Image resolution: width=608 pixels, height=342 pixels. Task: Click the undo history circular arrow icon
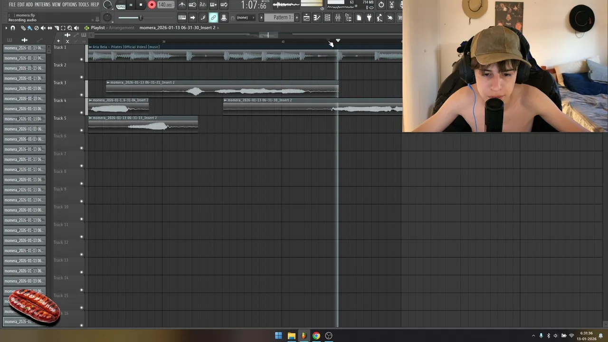pos(381,5)
